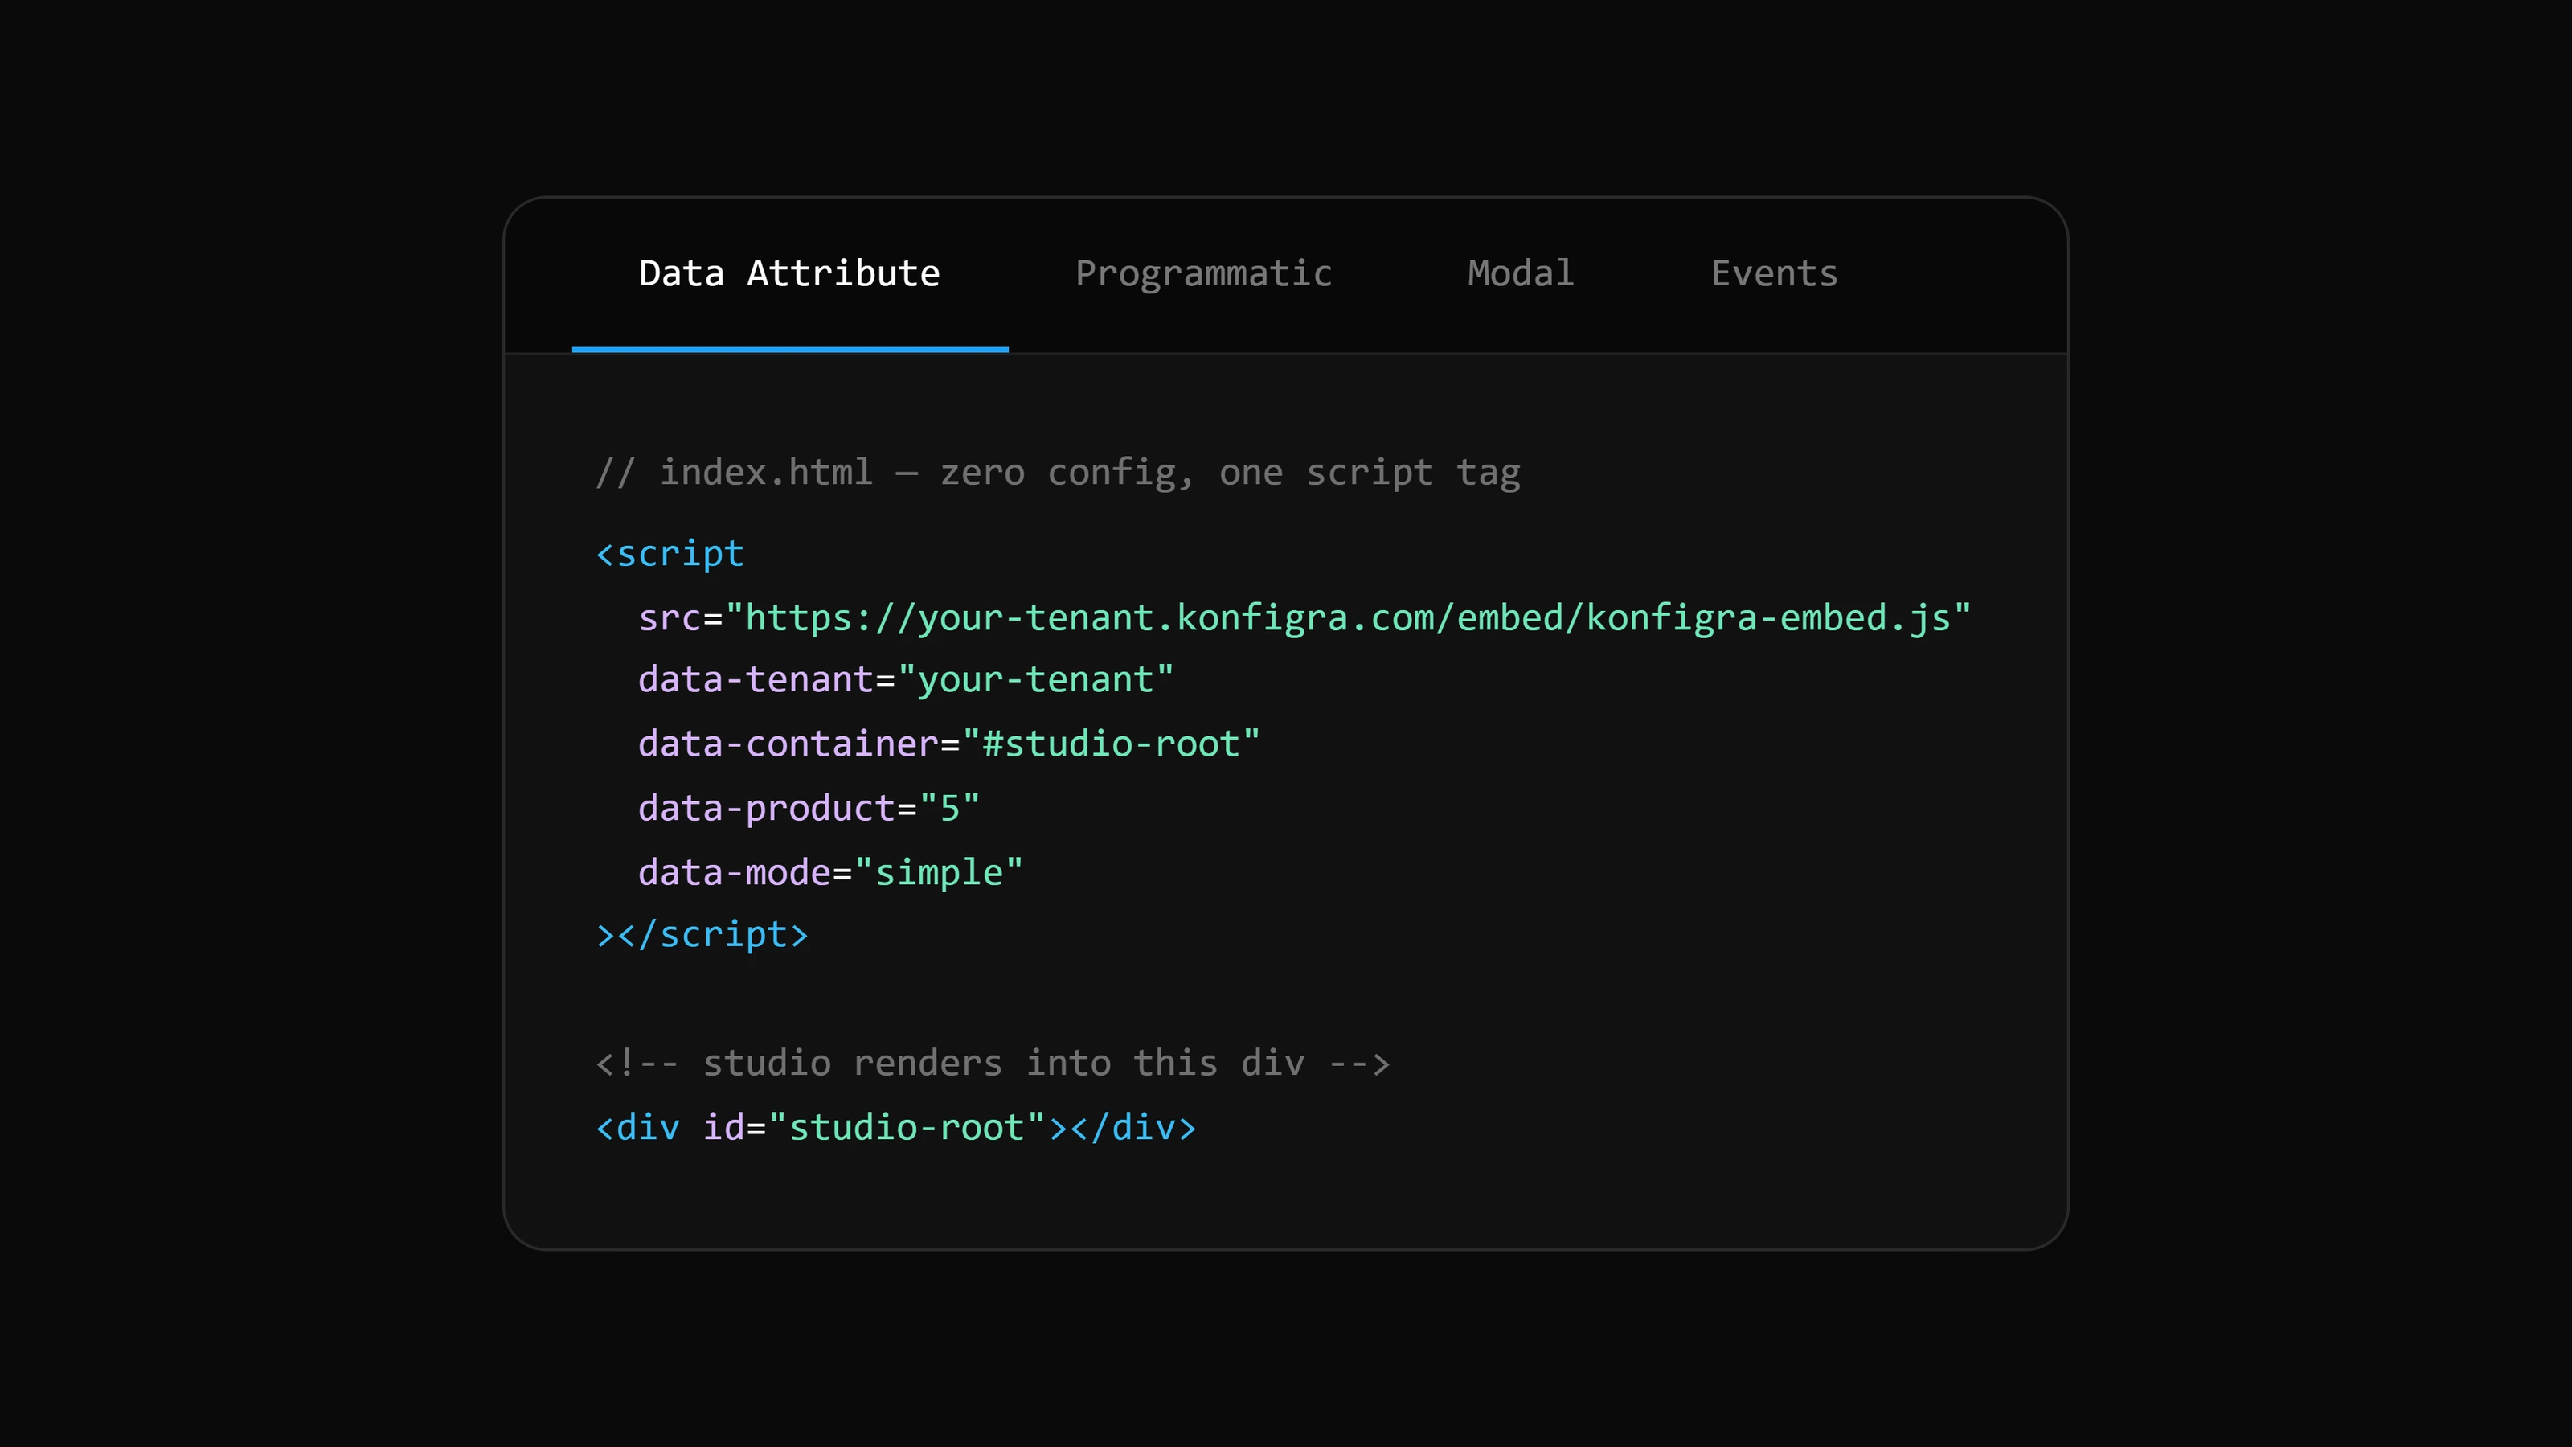Click the data-container="#studio-root" line
This screenshot has width=2572, height=1447.
pos(949,744)
